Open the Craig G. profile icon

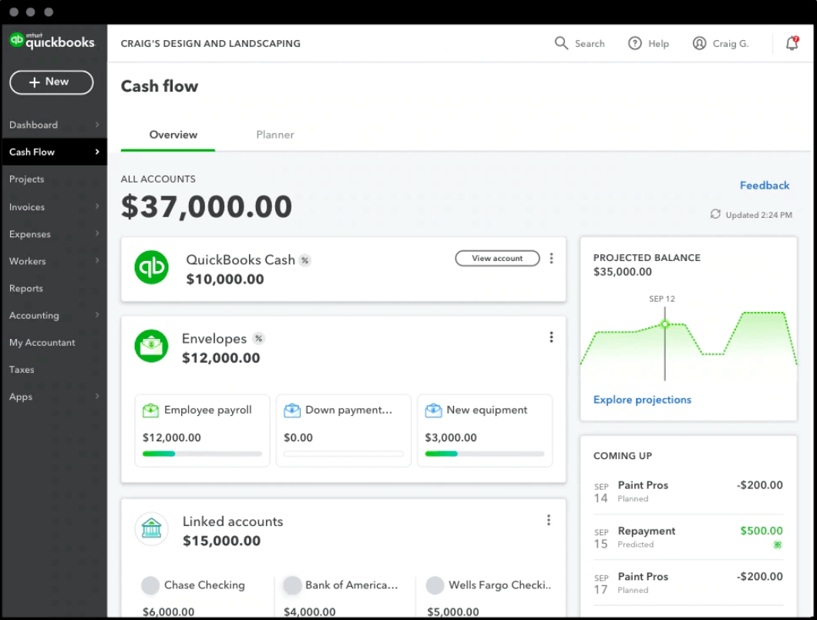(699, 43)
